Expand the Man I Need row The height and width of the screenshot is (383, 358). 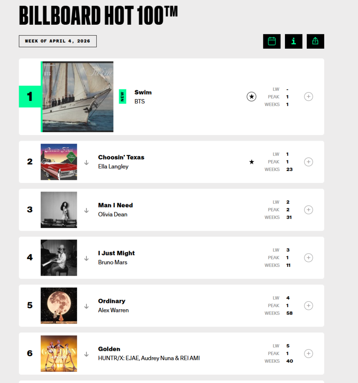[x=308, y=210]
